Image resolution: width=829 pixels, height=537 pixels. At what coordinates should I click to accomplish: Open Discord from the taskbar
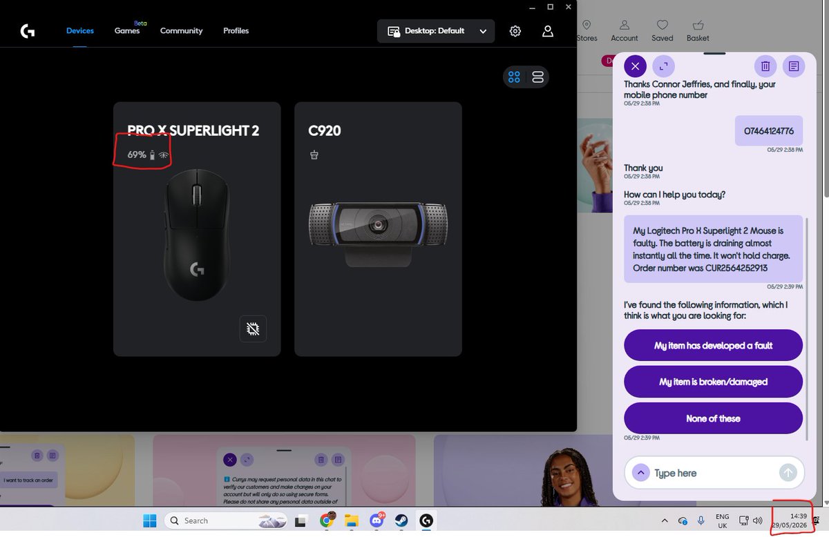click(x=377, y=520)
